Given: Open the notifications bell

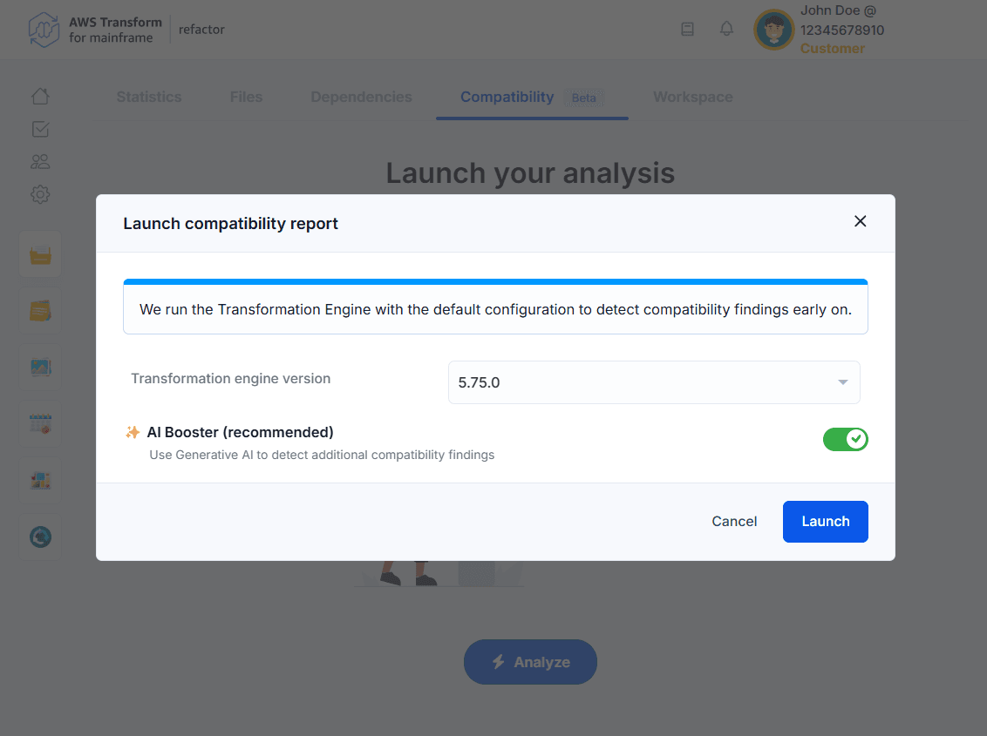Looking at the screenshot, I should click(726, 30).
